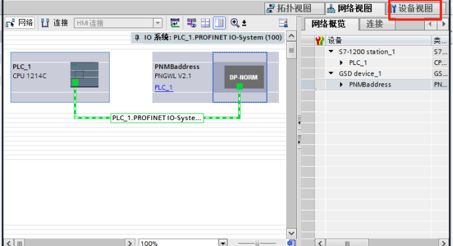Switch to the Topology view (拓扑视图) tab
The height and width of the screenshot is (246, 453).
point(294,9)
